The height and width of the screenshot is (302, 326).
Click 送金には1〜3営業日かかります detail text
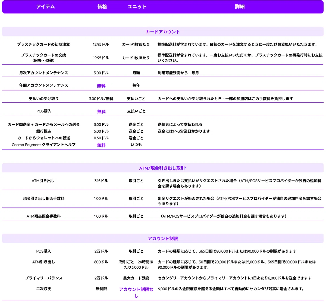click(184, 131)
